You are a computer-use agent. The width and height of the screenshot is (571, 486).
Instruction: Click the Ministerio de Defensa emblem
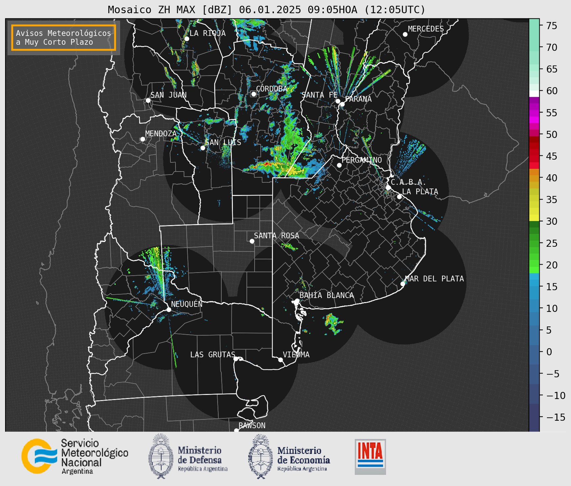coord(160,457)
